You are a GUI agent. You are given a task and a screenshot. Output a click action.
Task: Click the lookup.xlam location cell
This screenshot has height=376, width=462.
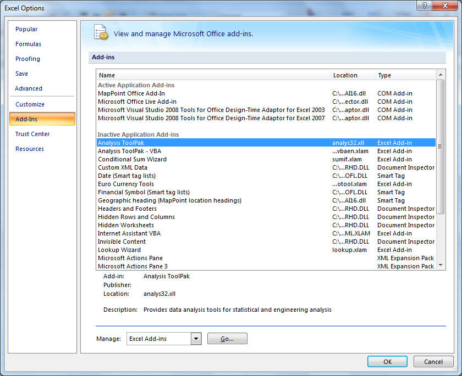click(349, 250)
